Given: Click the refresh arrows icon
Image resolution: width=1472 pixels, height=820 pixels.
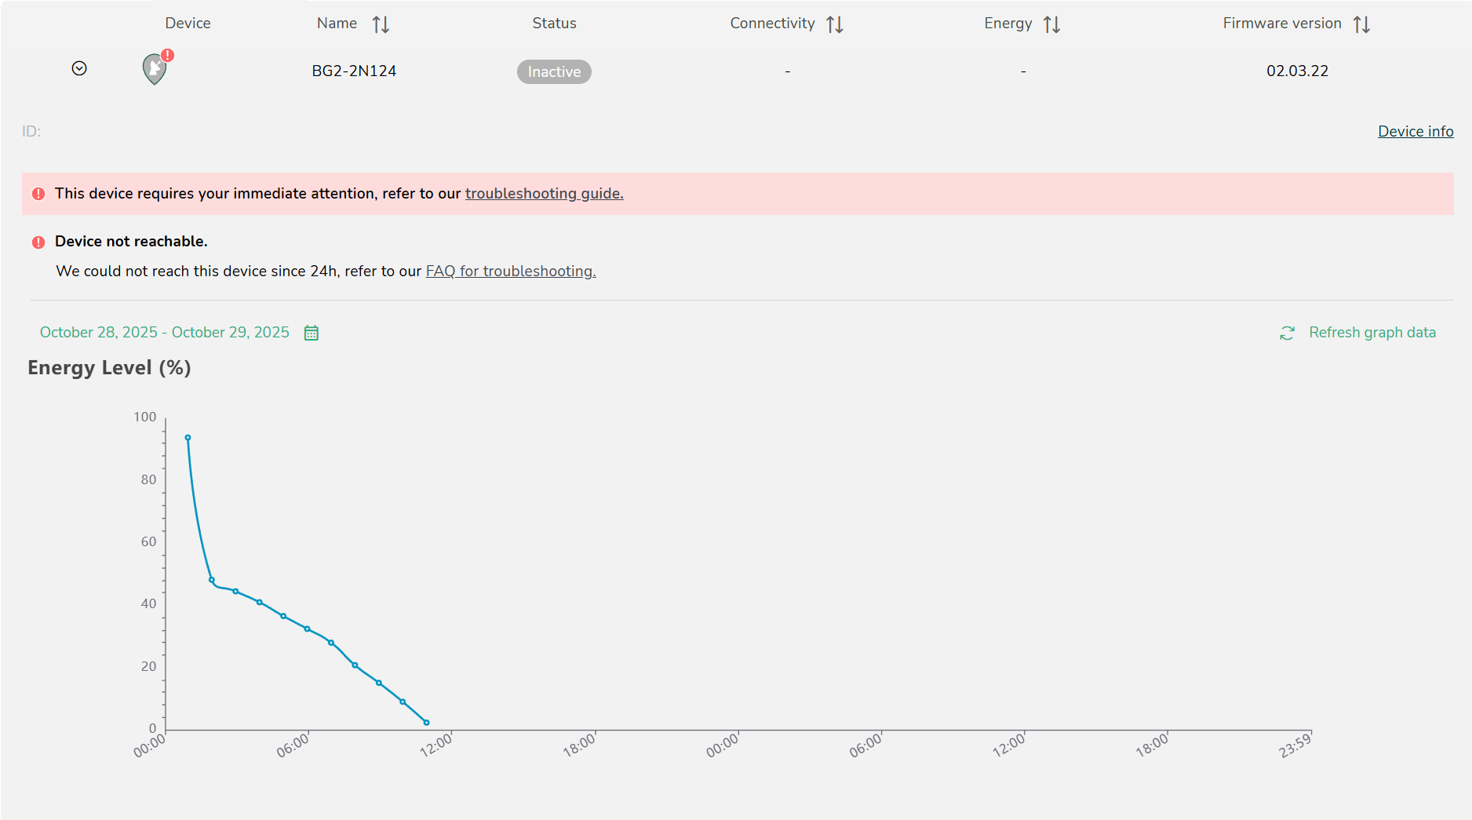Looking at the screenshot, I should [1287, 333].
